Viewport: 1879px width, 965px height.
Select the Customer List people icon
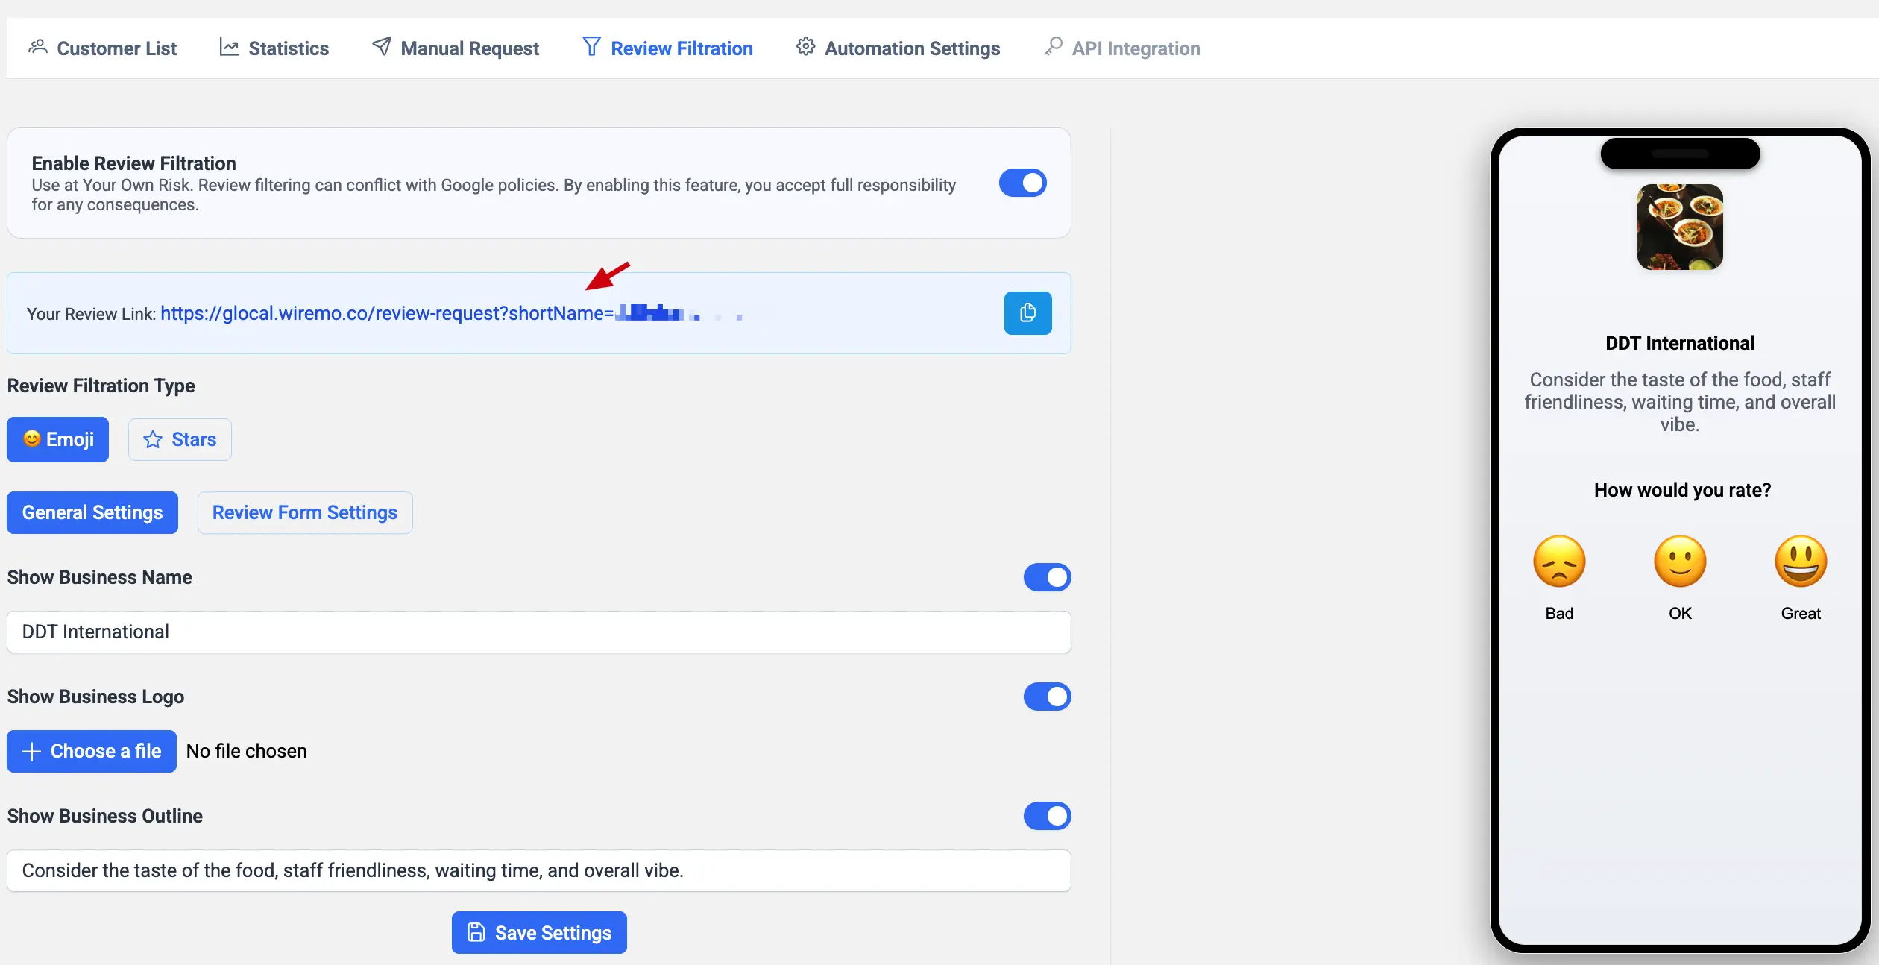pyautogui.click(x=39, y=46)
